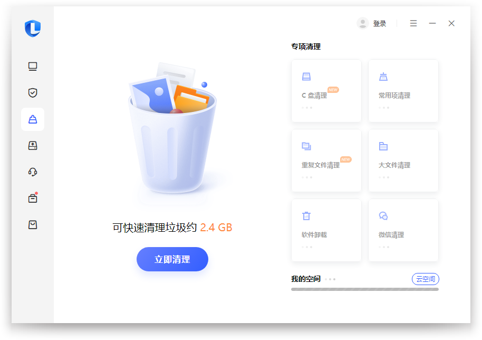The height and width of the screenshot is (340, 482).
Task: Click the 立即清理 clean now button
Action: [172, 259]
